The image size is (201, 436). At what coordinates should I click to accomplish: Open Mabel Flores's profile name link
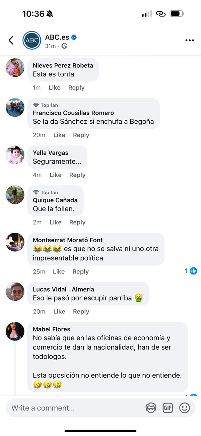point(52,329)
